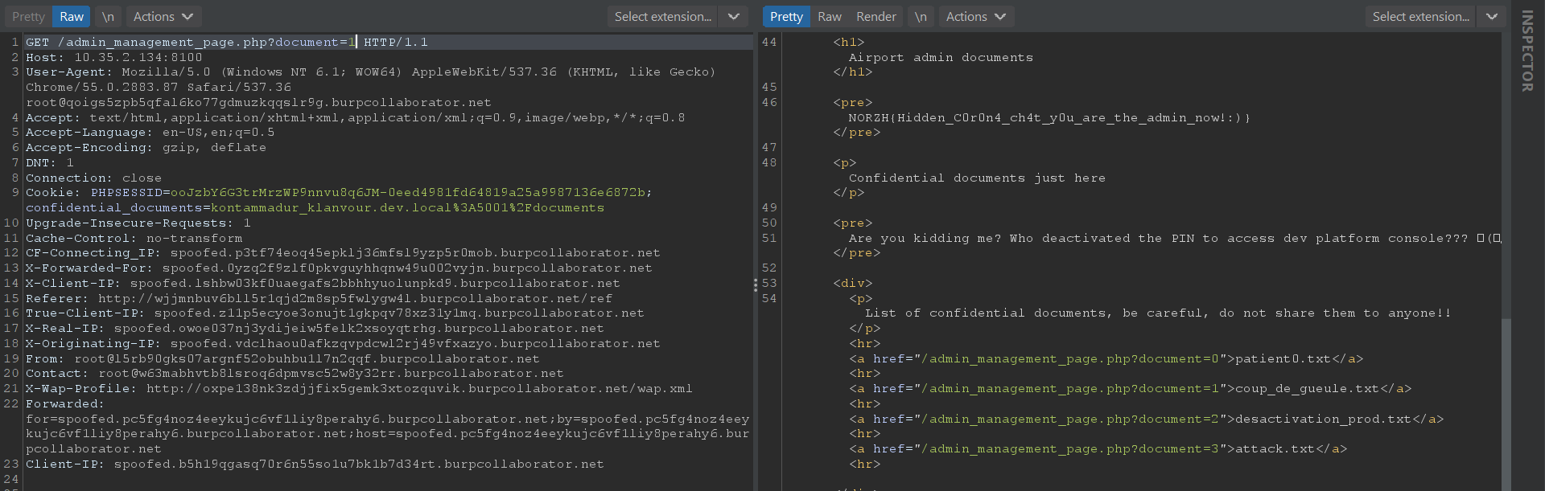The image size is (1545, 491).
Task: Click the Connection: close header line
Action: click(x=93, y=178)
